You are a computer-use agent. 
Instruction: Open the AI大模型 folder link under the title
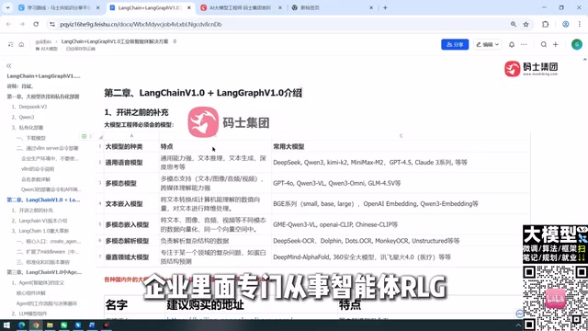[x=47, y=49]
